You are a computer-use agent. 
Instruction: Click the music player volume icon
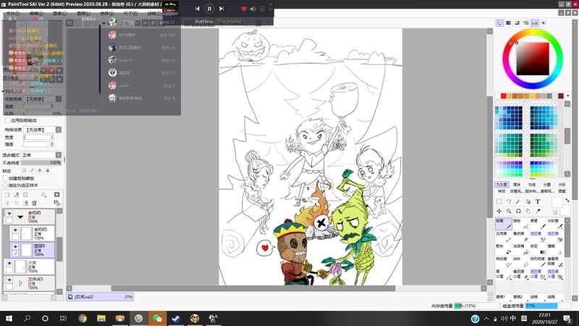(253, 9)
